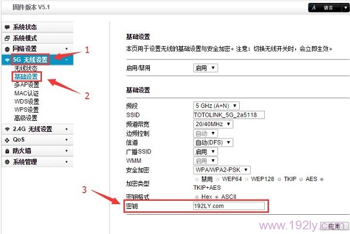
Task: Click the lock icon beside 防火墙
Action: point(7,151)
